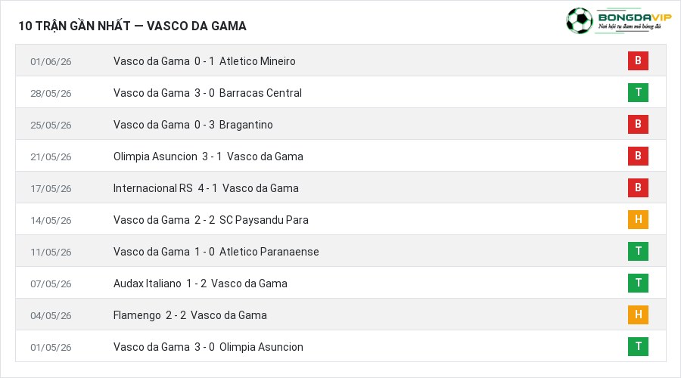Click the orange H badge for Flamengo match
The width and height of the screenshot is (681, 378).
pos(638,314)
